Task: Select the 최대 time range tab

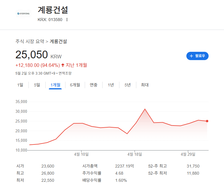Action: tap(145, 85)
